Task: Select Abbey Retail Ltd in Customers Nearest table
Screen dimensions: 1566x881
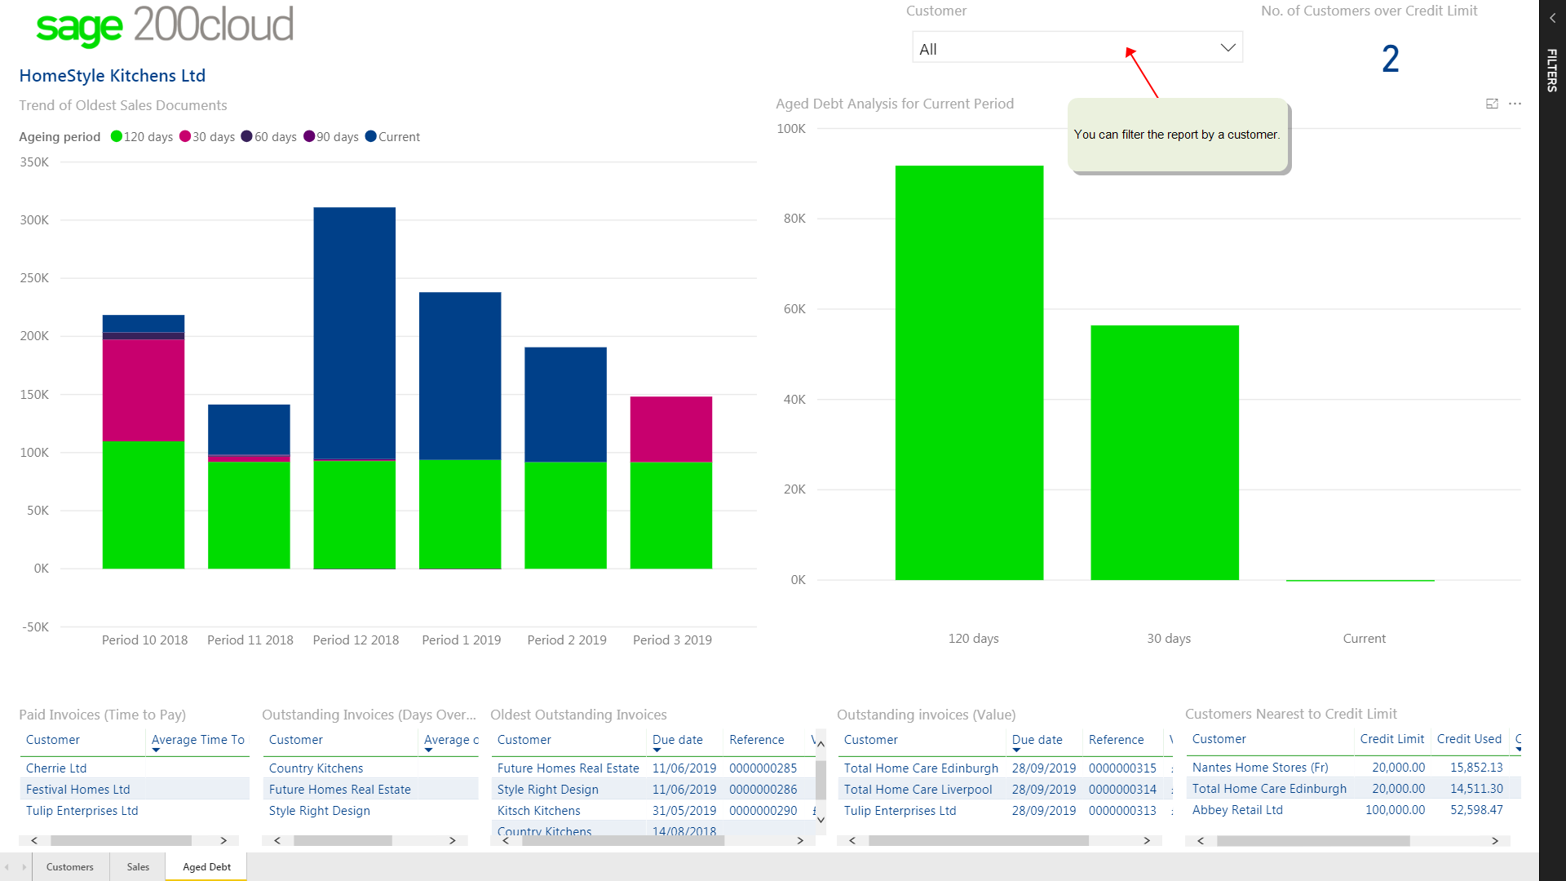Action: 1237,810
